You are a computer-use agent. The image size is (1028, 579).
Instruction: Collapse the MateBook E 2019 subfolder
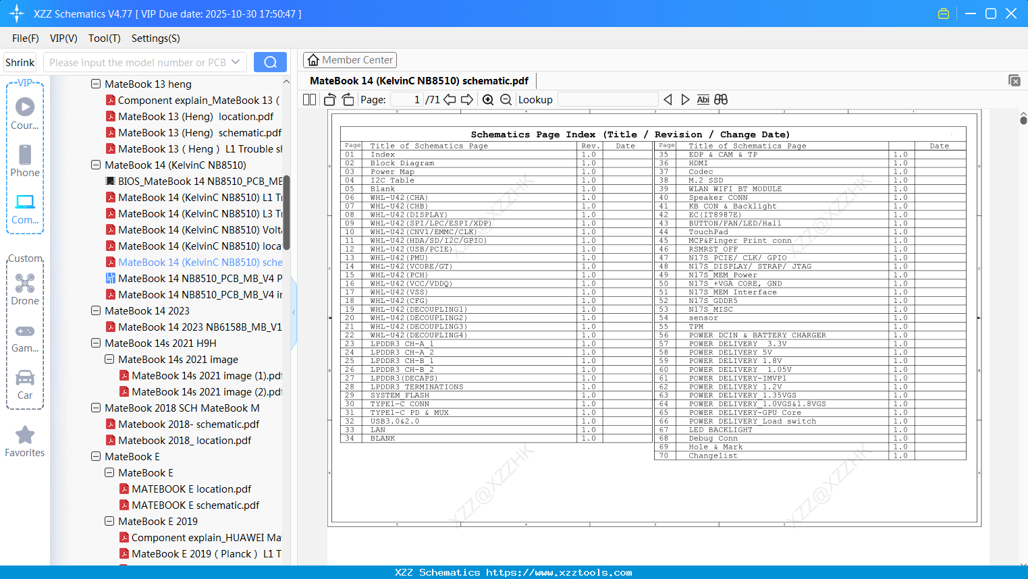[110, 522]
